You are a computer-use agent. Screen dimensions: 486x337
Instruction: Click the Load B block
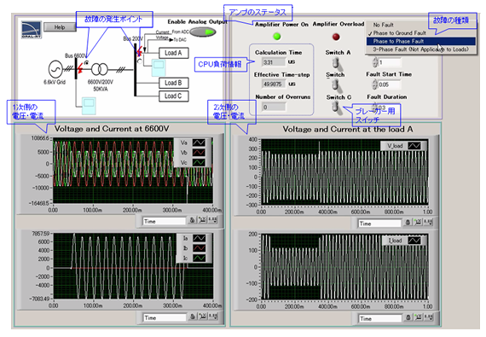coord(173,83)
